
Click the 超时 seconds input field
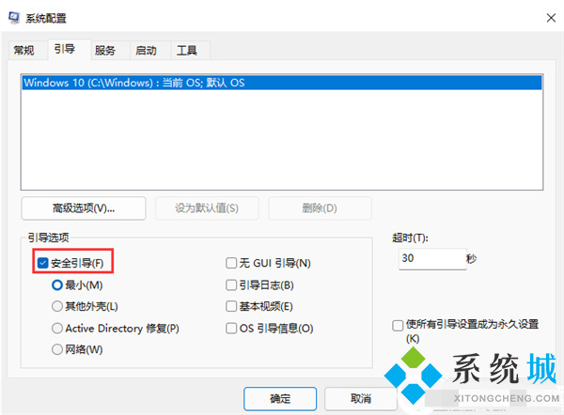point(432,259)
